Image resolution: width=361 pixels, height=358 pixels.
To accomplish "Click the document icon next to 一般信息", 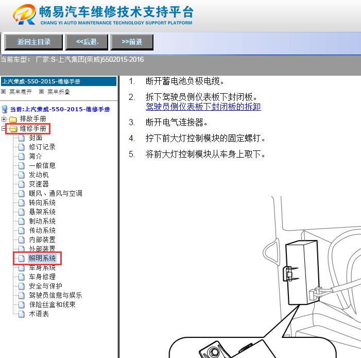I will click(x=22, y=166).
